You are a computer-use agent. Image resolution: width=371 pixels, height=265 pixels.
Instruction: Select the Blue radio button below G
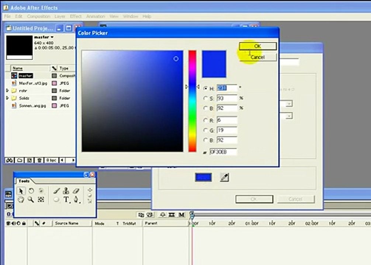(205, 140)
